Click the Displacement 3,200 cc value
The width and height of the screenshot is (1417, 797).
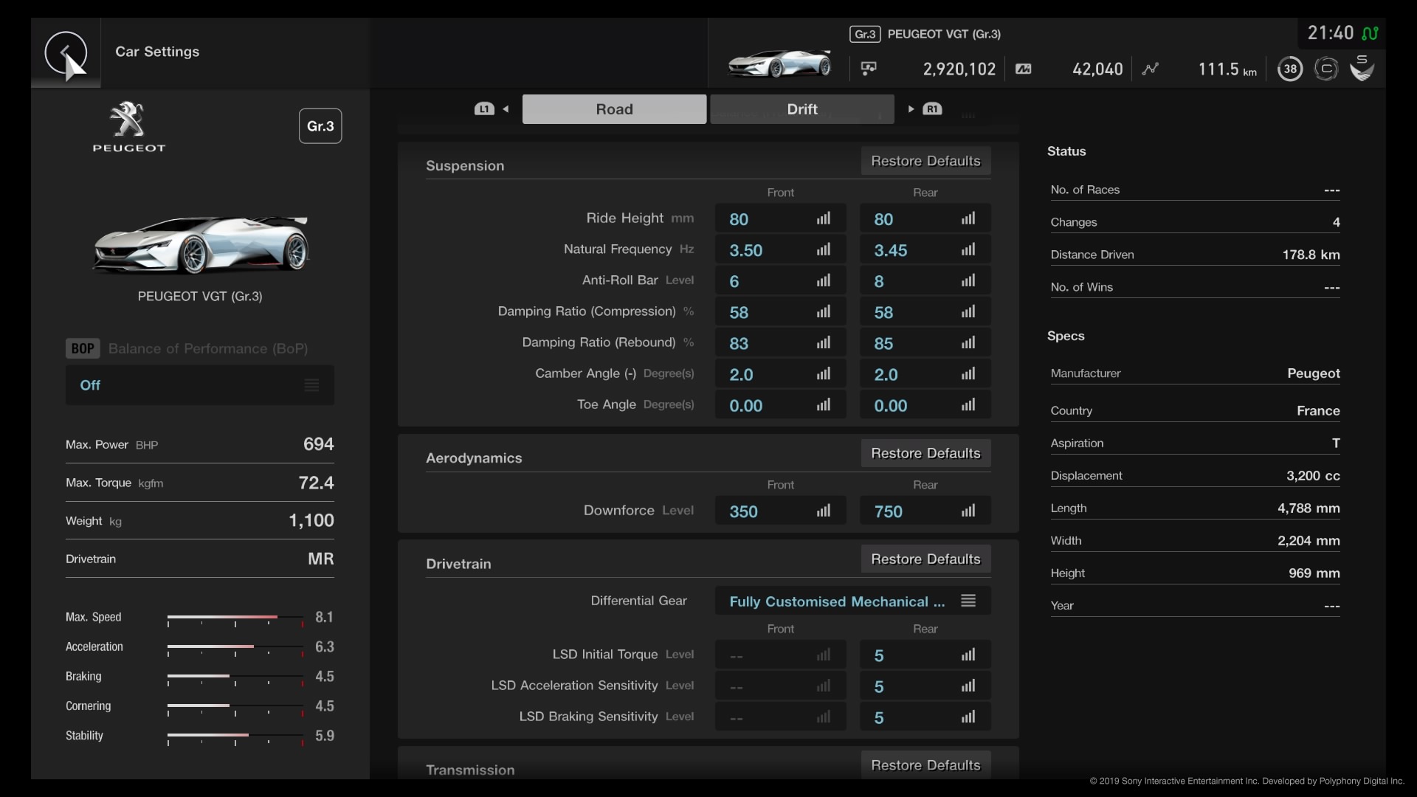point(1313,475)
